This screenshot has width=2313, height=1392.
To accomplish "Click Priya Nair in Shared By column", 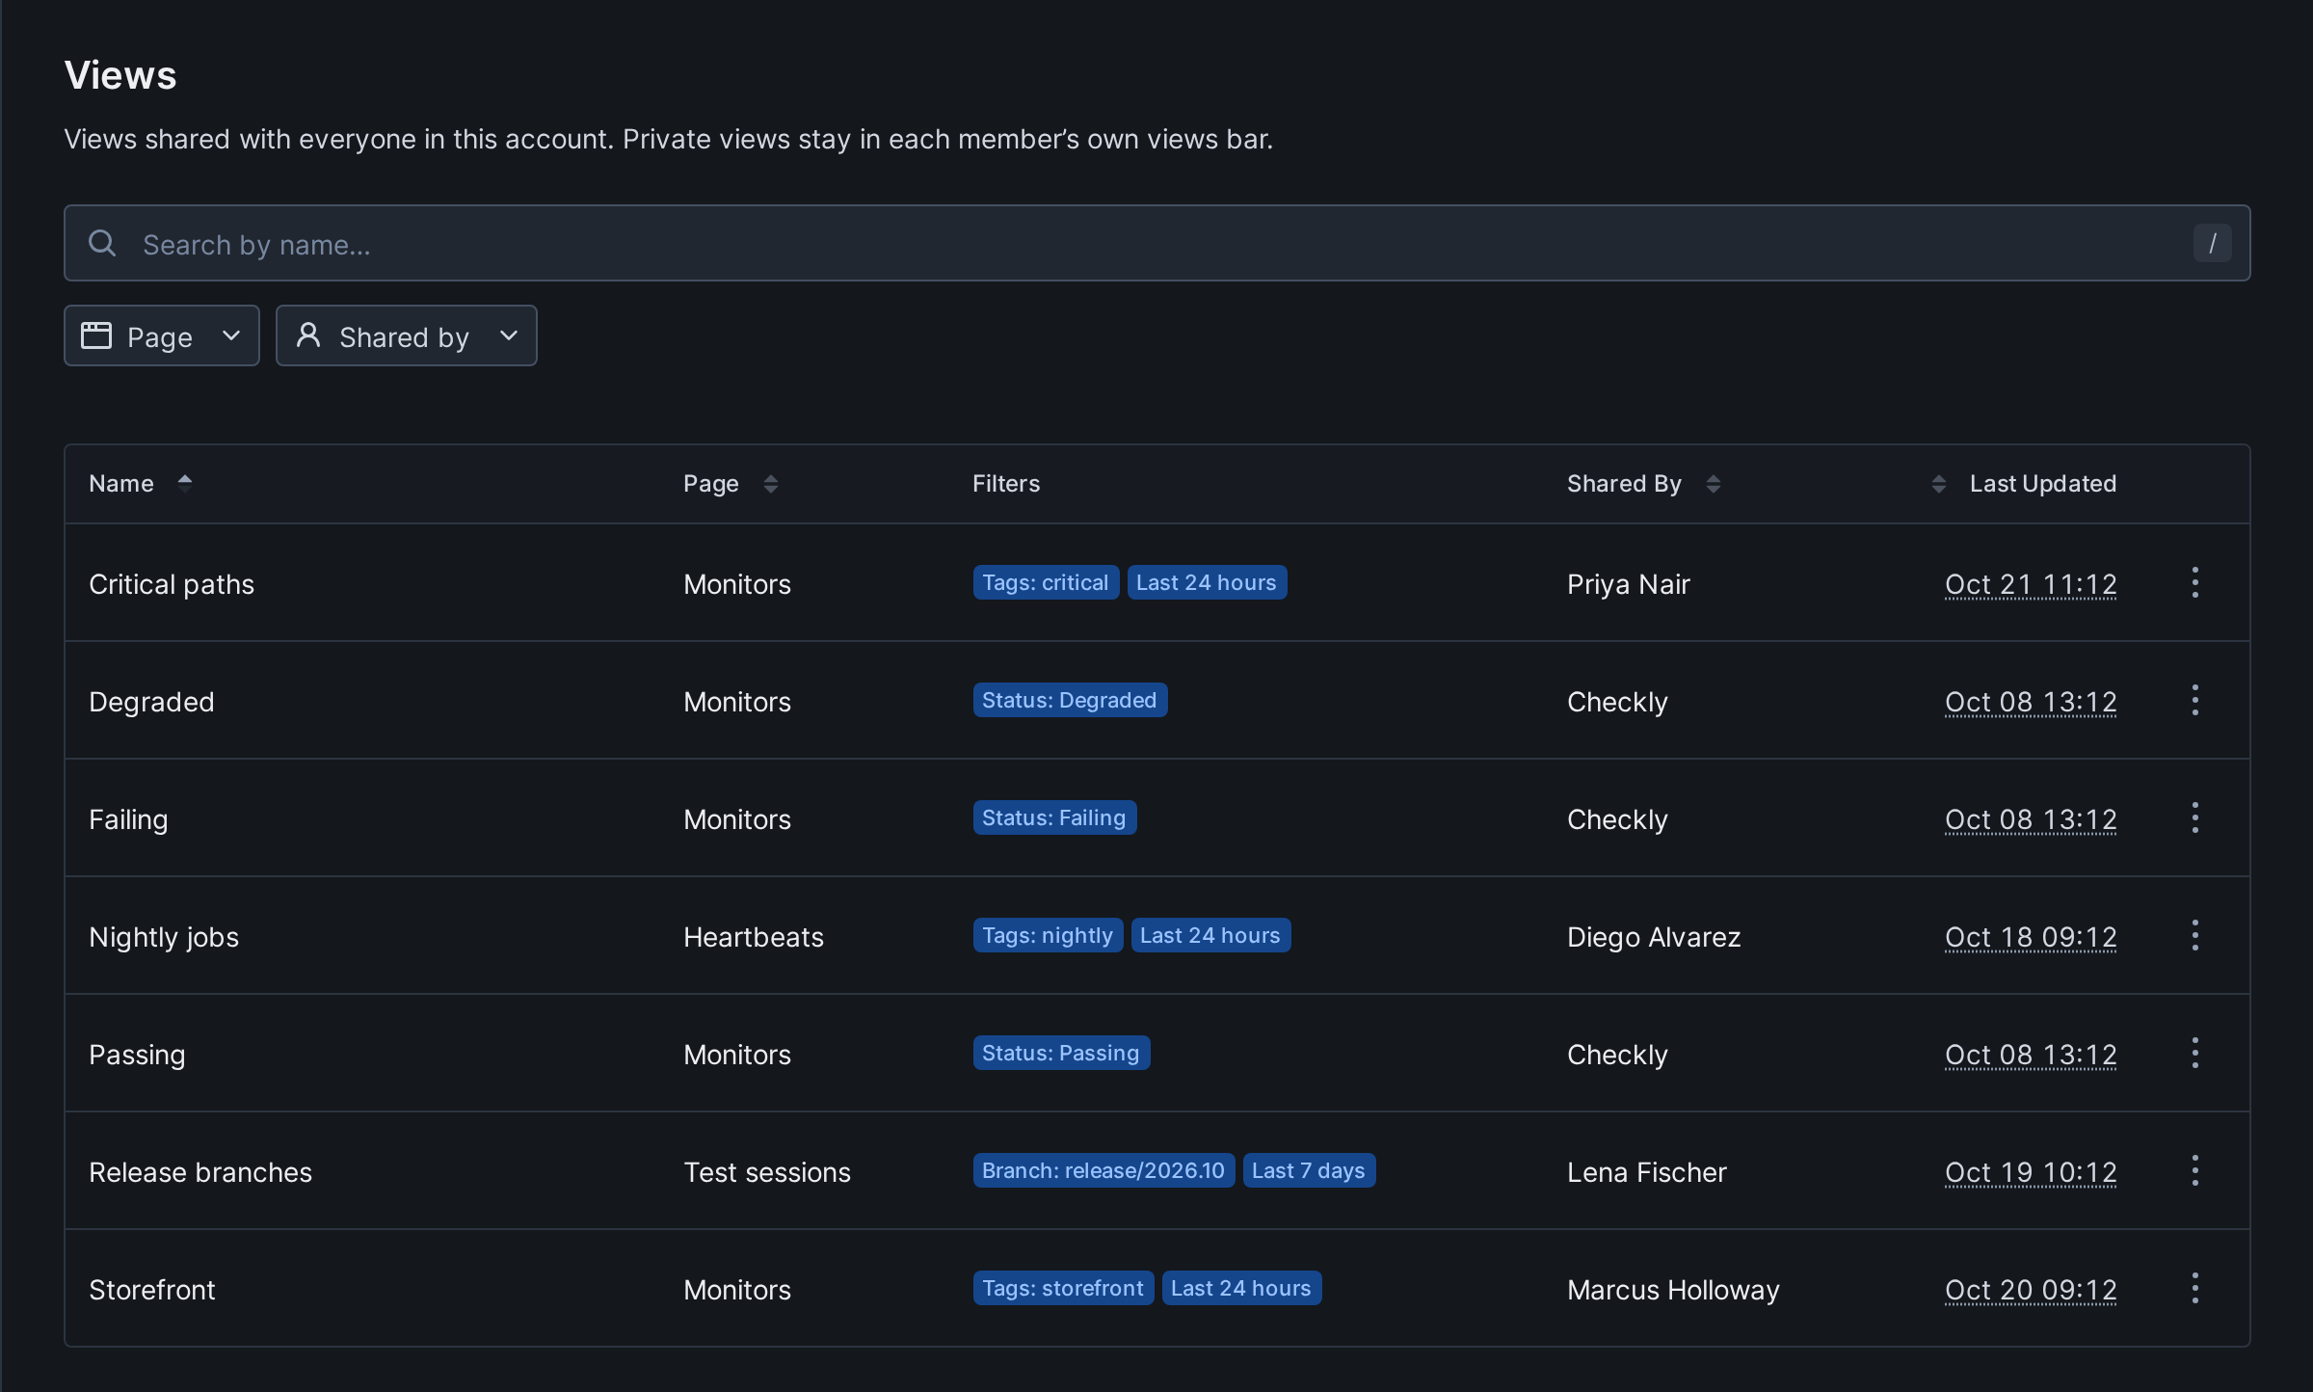I will click(x=1629, y=584).
